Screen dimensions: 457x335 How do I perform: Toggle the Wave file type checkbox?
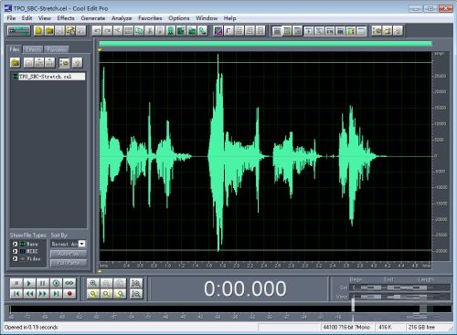point(15,244)
